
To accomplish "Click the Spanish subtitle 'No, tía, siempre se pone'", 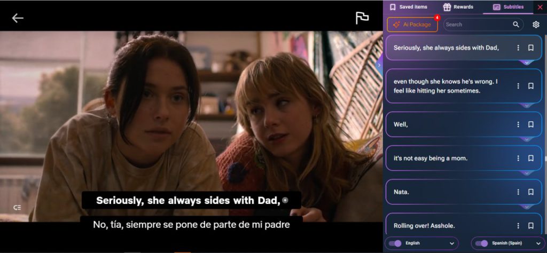I will [x=192, y=225].
